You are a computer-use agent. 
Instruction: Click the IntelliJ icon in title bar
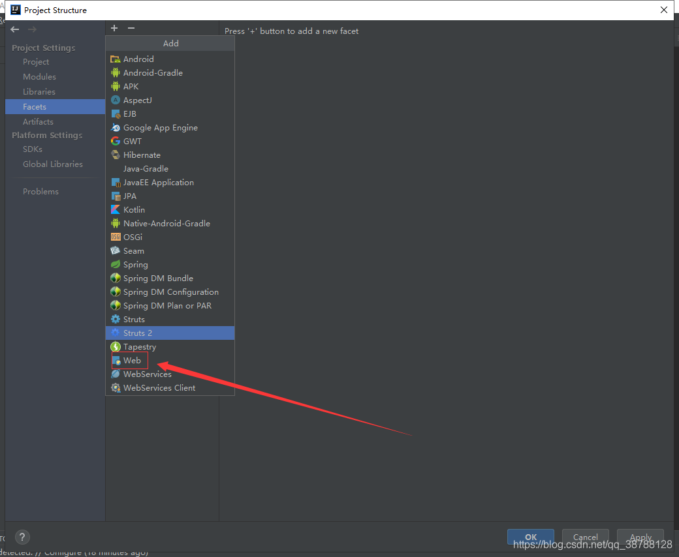(16, 10)
